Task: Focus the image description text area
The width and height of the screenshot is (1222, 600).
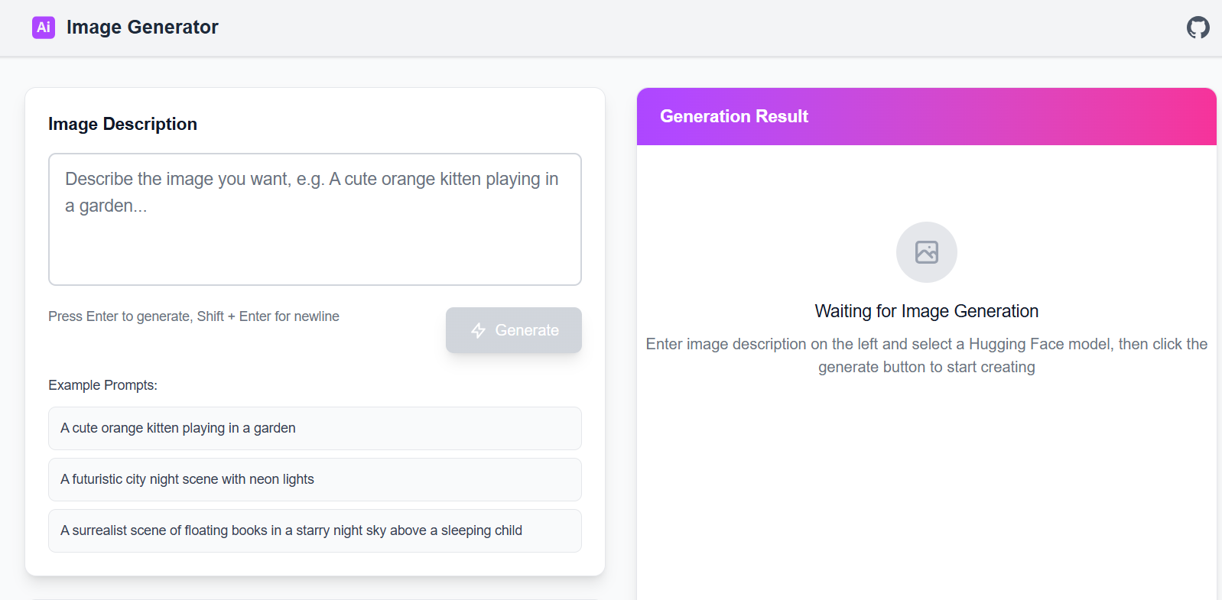Action: click(315, 219)
